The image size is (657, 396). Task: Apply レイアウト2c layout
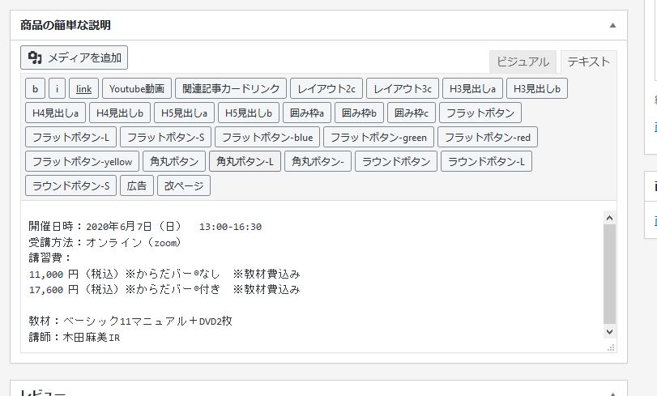[x=326, y=89]
